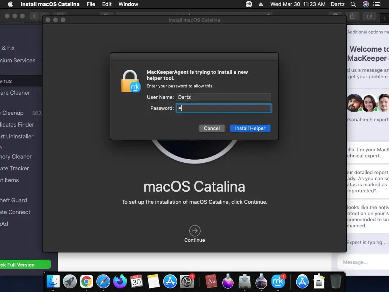
Task: Select Adware Cleaner in MacKeeper sidebar
Action: tap(15, 93)
